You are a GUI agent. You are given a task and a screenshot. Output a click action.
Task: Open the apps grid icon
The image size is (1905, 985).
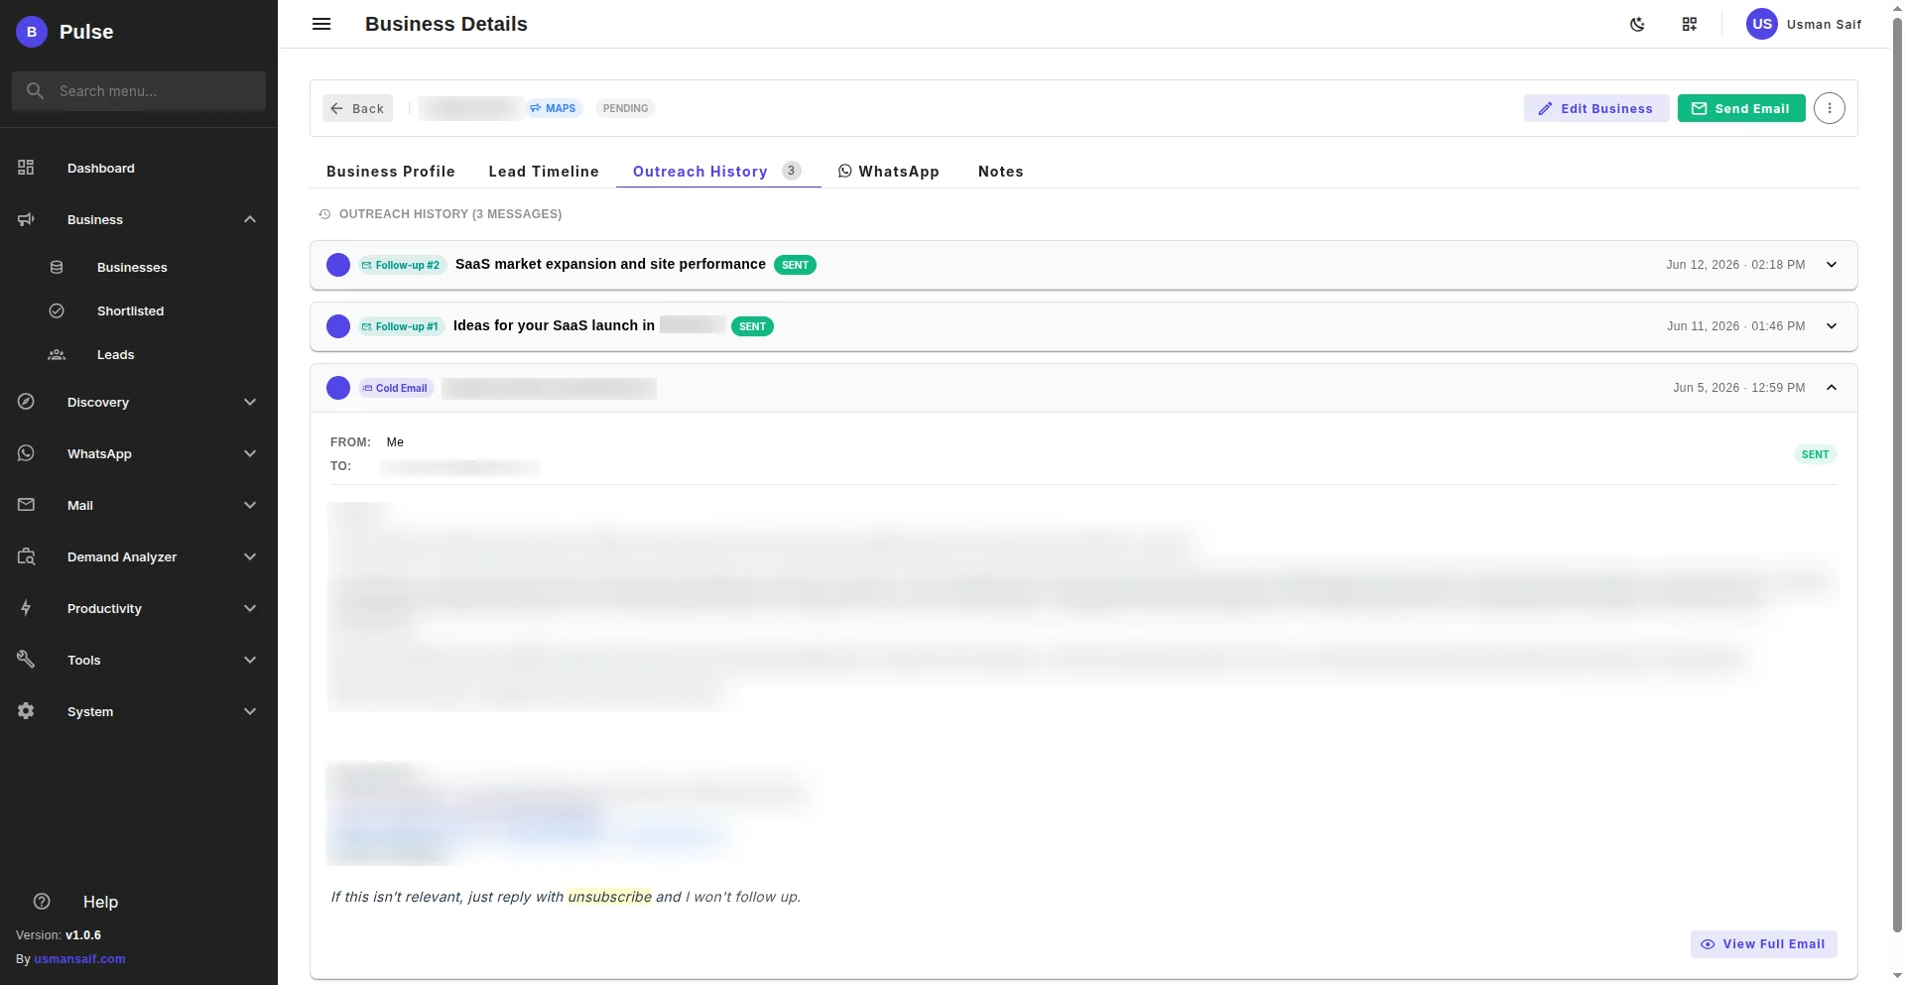pos(1690,25)
